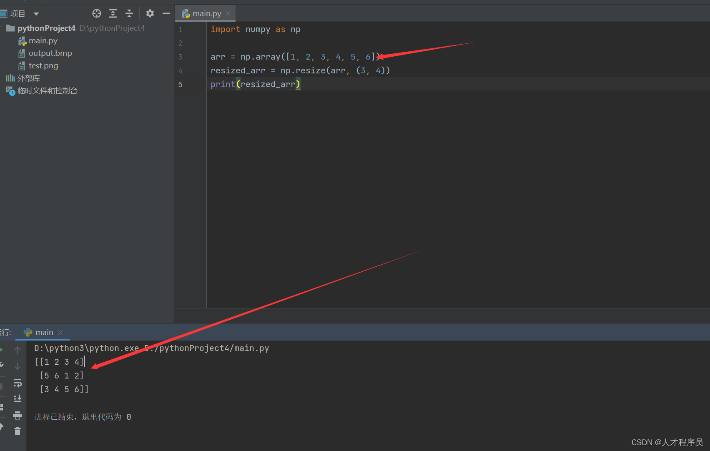Select test.png file in tree

point(43,65)
